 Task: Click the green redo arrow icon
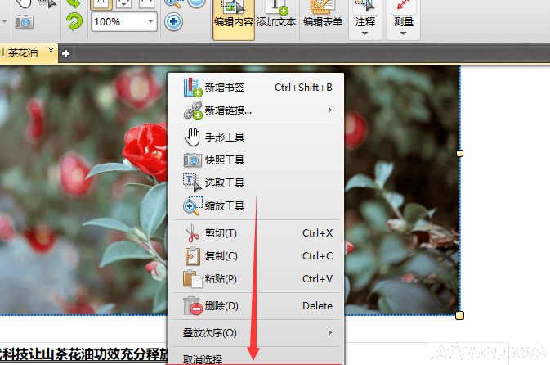pyautogui.click(x=74, y=21)
